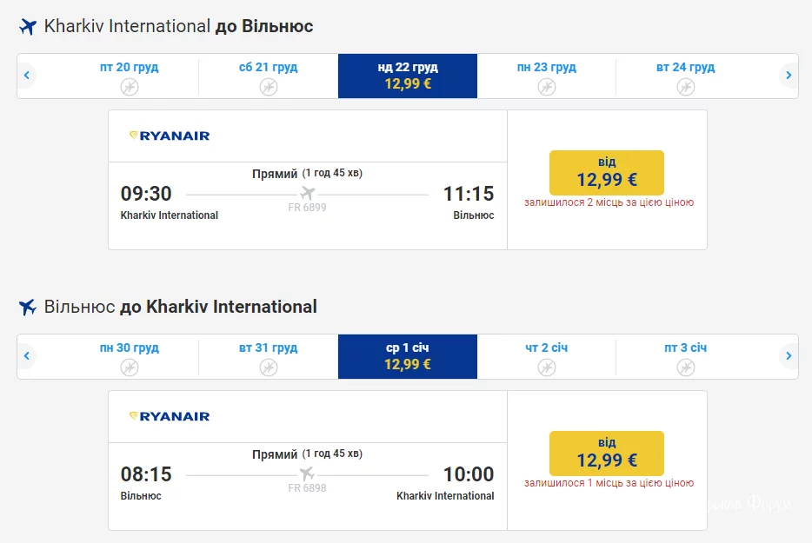
Task: Show earlier return dates with the left arrow
Action: pyautogui.click(x=27, y=356)
